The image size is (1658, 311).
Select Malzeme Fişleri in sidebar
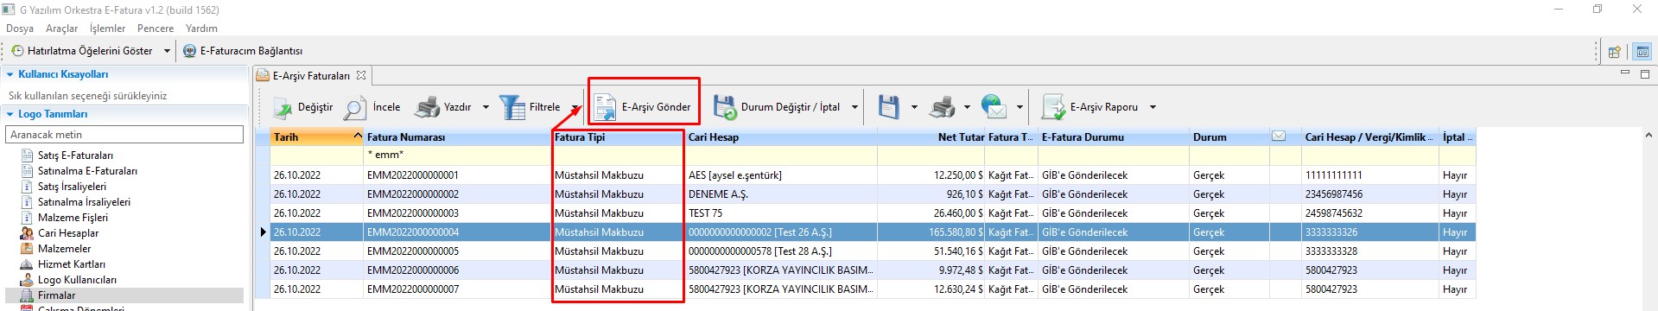click(73, 218)
